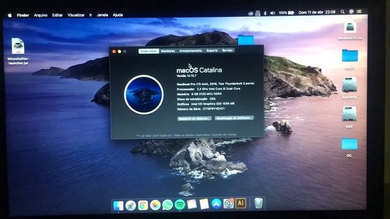The width and height of the screenshot is (390, 219).
Task: Open System Preferences in the Dock
Action: 229,204
